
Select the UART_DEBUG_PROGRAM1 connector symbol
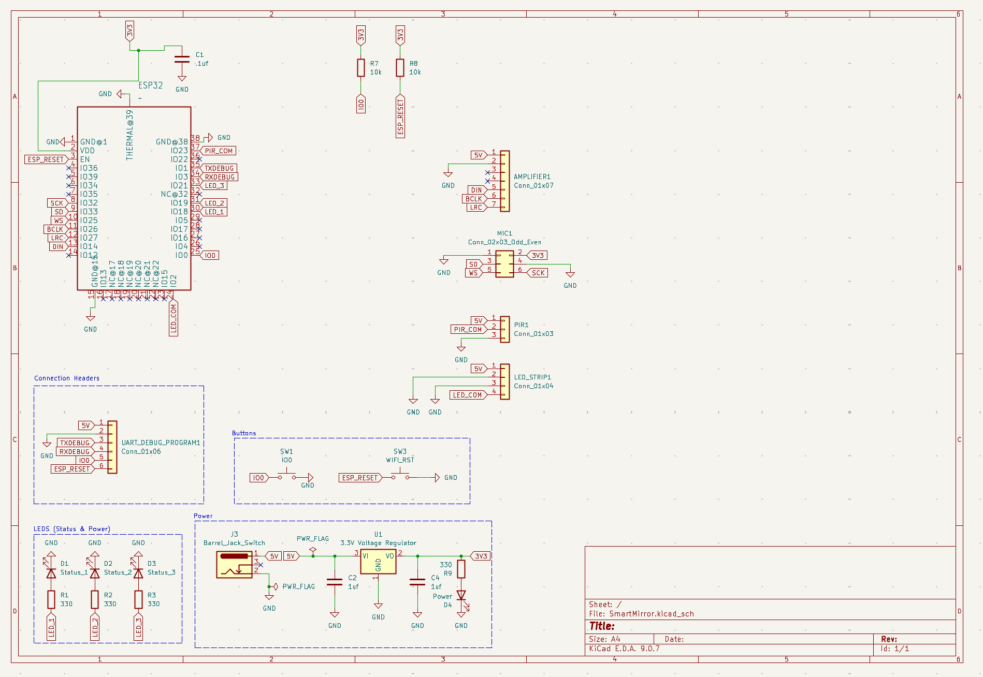[x=112, y=447]
